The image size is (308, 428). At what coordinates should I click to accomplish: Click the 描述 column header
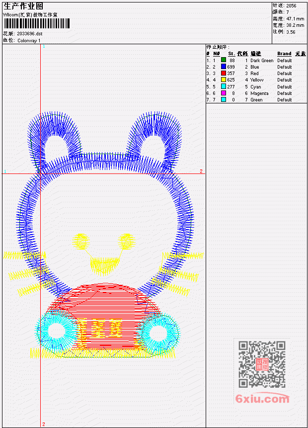pyautogui.click(x=256, y=54)
